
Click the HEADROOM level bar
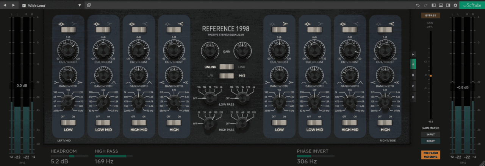click(x=70, y=156)
